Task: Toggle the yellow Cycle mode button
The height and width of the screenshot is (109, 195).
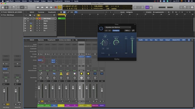Action: (60, 7)
